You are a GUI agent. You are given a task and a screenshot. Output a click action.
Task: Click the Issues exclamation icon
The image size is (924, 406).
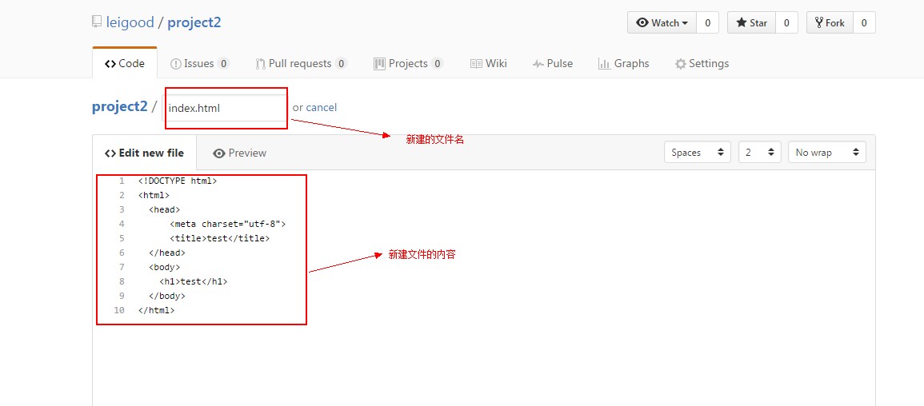point(176,64)
